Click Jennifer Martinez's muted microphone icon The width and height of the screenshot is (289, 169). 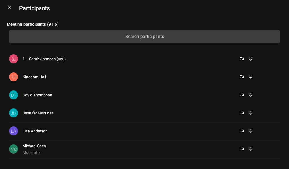[251, 113]
